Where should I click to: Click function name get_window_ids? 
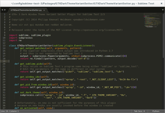30,77
